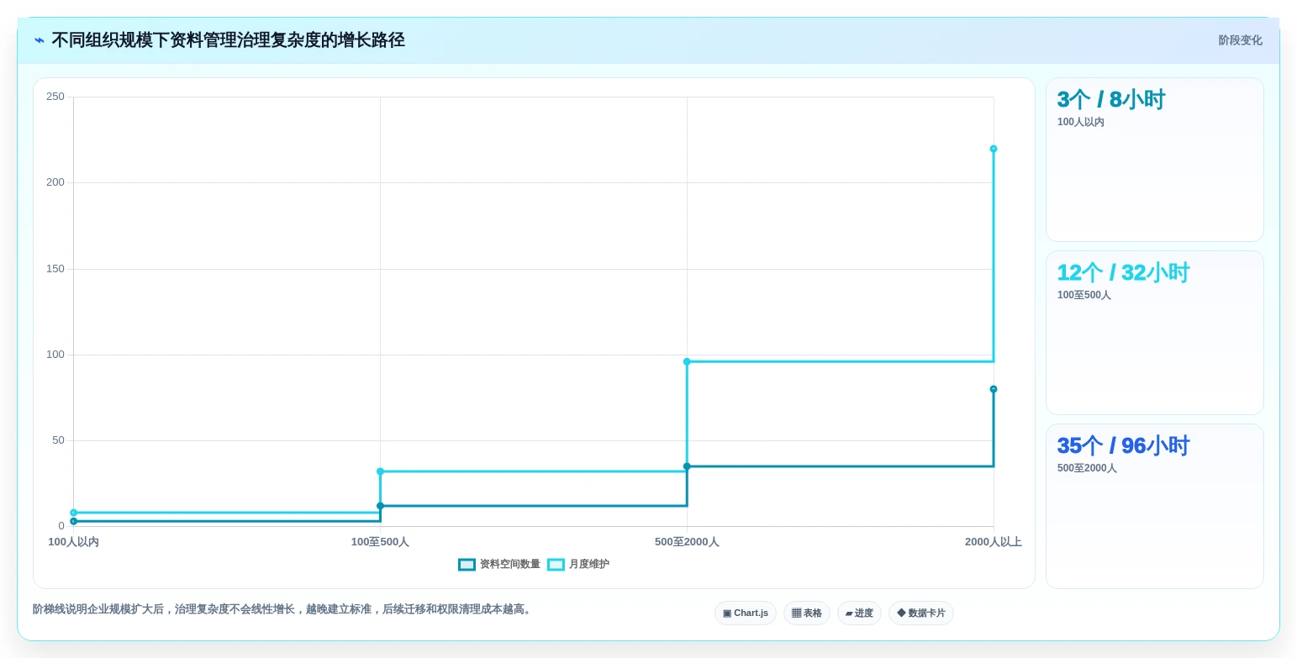Click the 表格 tag pill
This screenshot has width=1297, height=658.
point(807,613)
